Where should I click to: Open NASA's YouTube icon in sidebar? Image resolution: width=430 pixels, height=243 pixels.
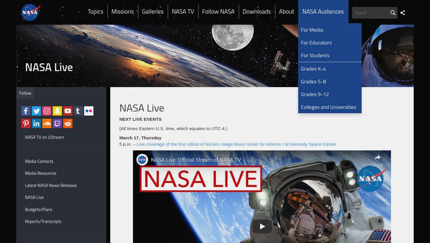click(68, 111)
